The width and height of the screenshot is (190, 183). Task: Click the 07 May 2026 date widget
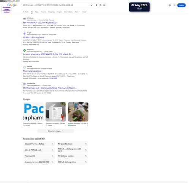[139, 7]
